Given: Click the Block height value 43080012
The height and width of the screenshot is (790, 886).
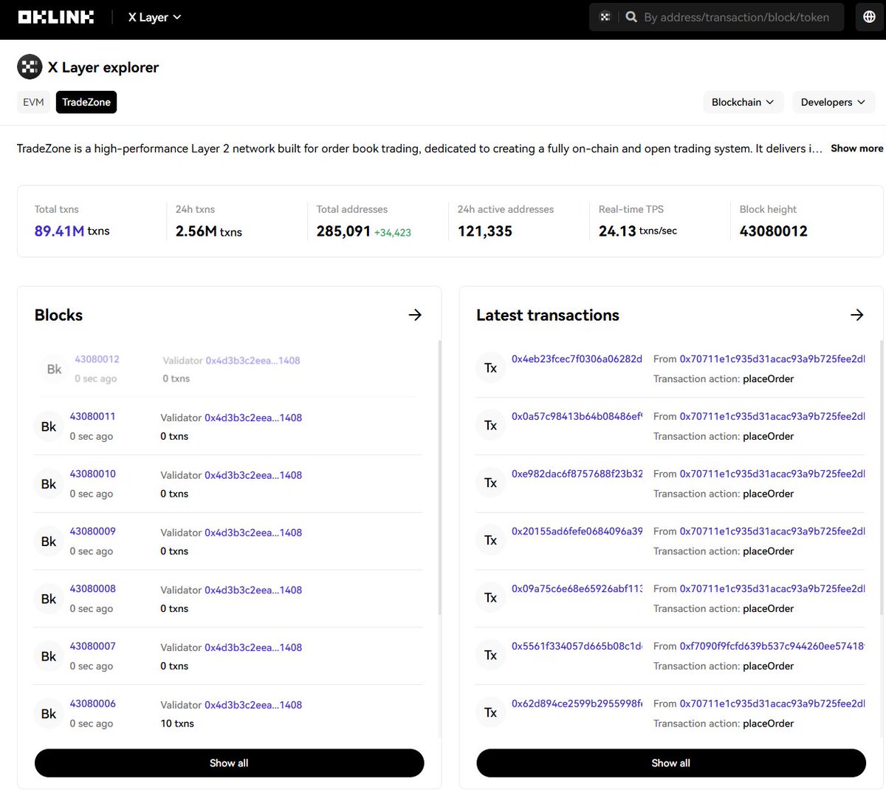Looking at the screenshot, I should point(774,231).
